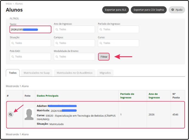Click the question mark icon in Ajuda
189x140 pixels.
point(173,10)
